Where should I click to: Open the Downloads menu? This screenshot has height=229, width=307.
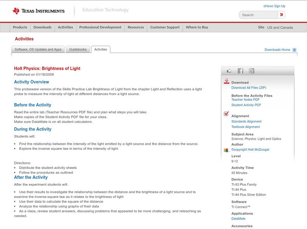click(43, 27)
